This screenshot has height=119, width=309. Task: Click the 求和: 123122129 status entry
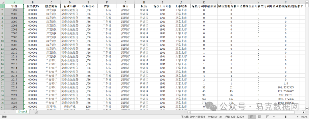pyautogui.click(x=234, y=117)
